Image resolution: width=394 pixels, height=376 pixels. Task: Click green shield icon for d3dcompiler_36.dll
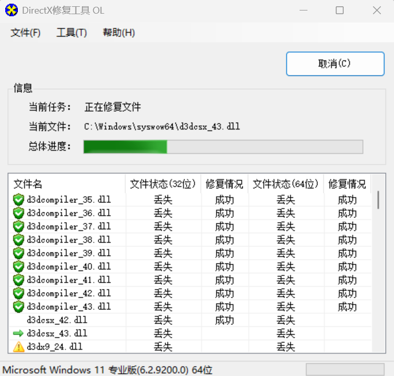(18, 213)
